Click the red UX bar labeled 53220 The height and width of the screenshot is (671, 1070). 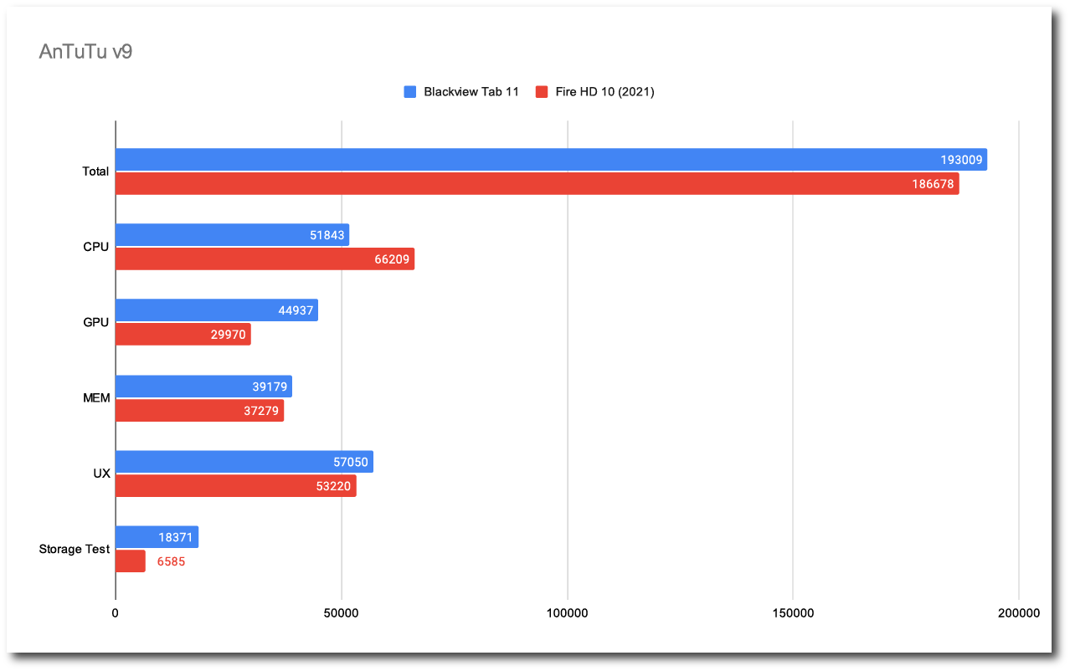[x=235, y=486]
